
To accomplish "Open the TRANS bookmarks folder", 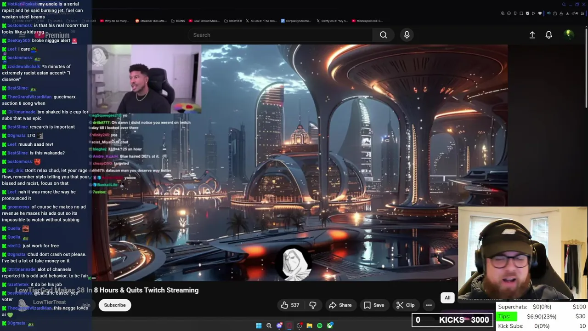I will tap(177, 21).
